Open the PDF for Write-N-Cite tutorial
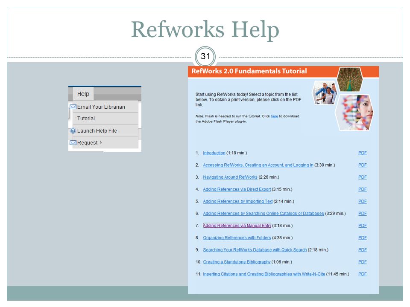The image size is (410, 307). click(x=363, y=274)
